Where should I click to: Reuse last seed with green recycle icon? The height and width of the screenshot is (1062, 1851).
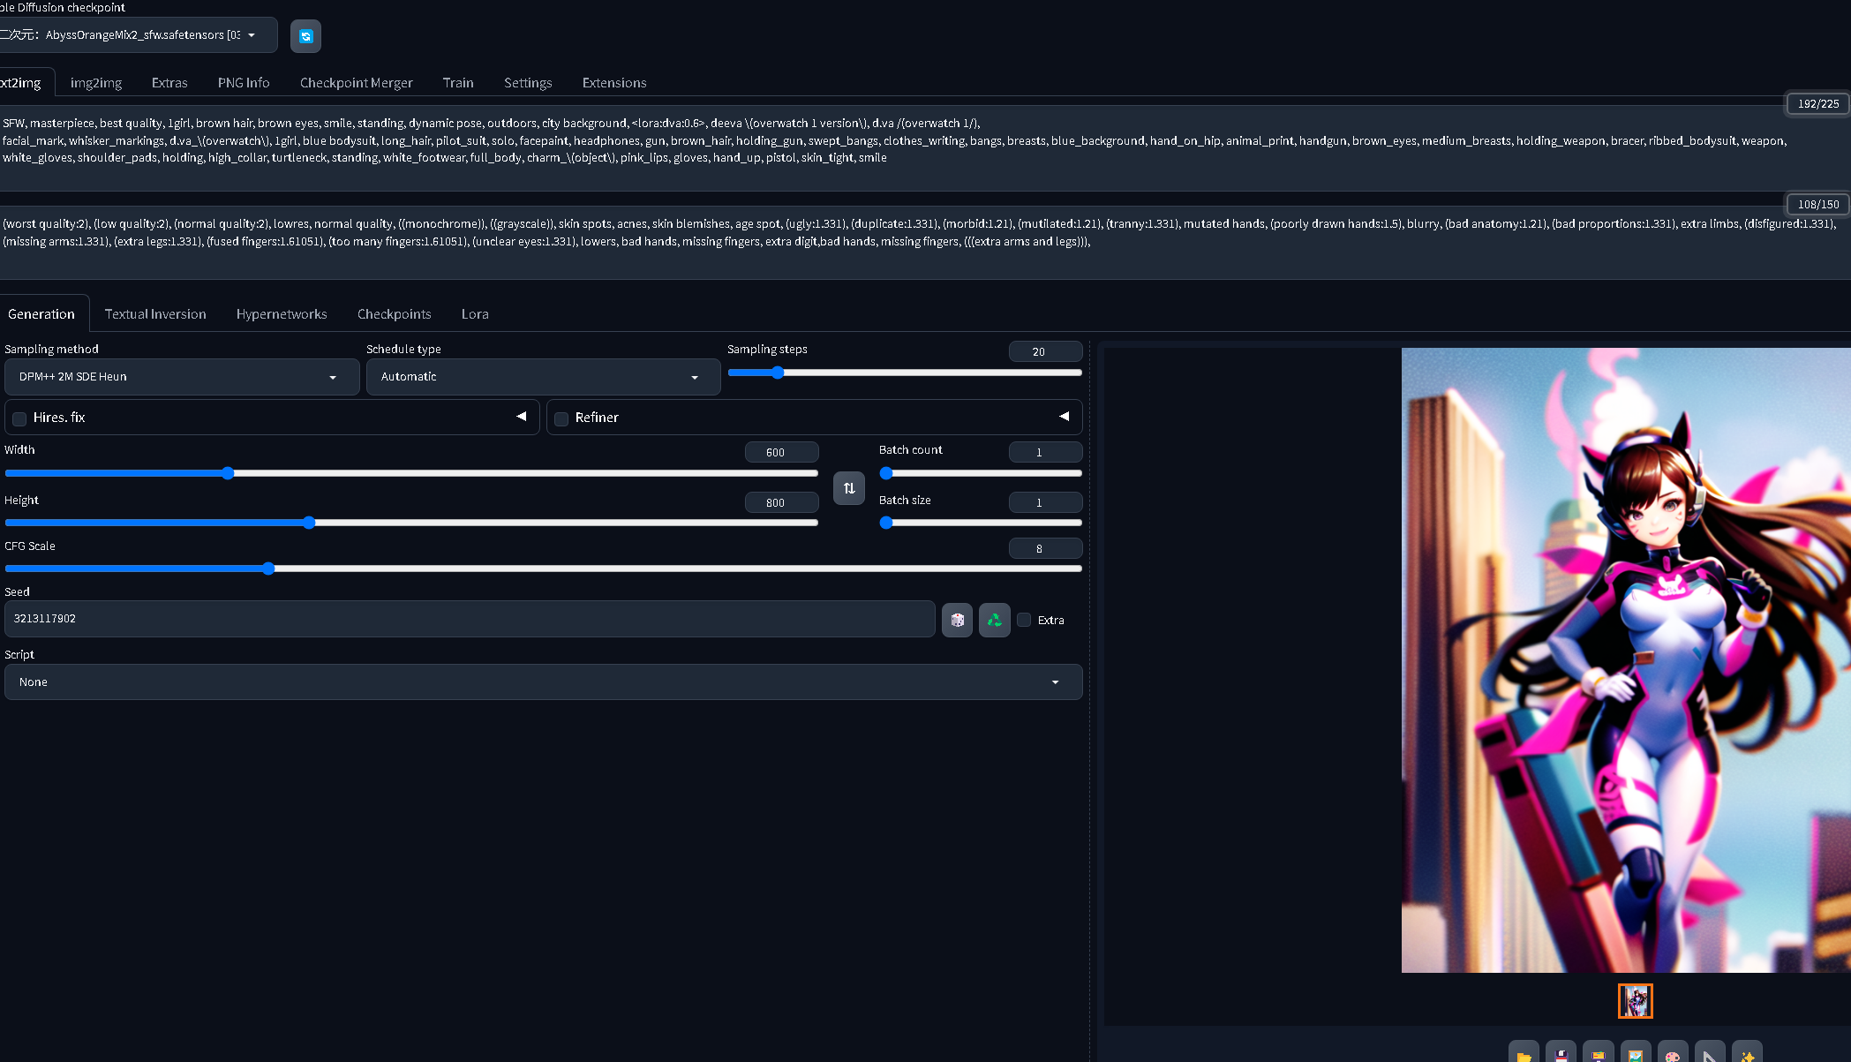point(994,620)
